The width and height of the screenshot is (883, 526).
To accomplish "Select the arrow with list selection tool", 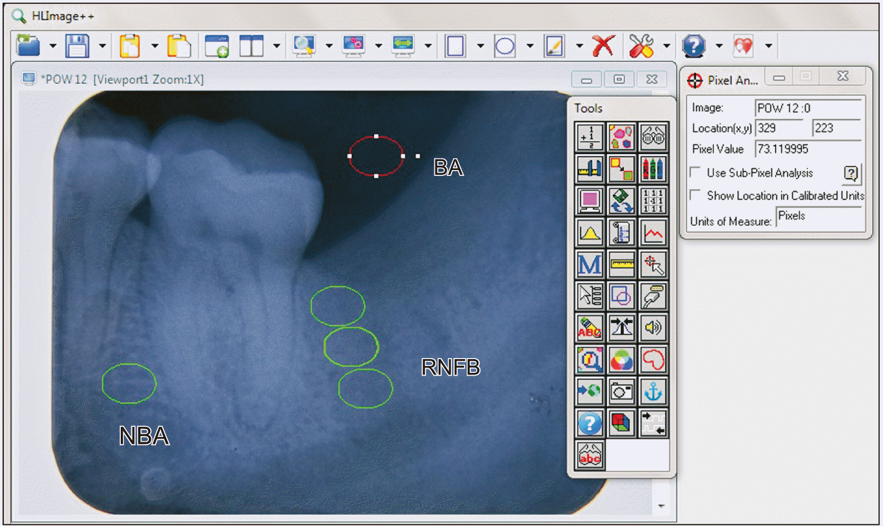I will coord(590,296).
